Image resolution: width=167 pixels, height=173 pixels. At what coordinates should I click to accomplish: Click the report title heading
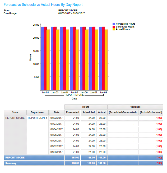tap(43, 4)
